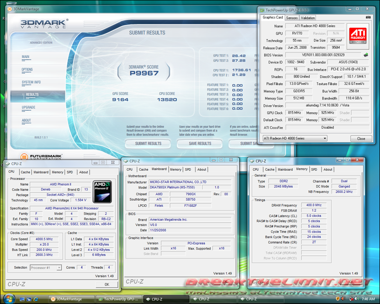Open the SPD tab in the CPU-Z Memory window

point(314,170)
